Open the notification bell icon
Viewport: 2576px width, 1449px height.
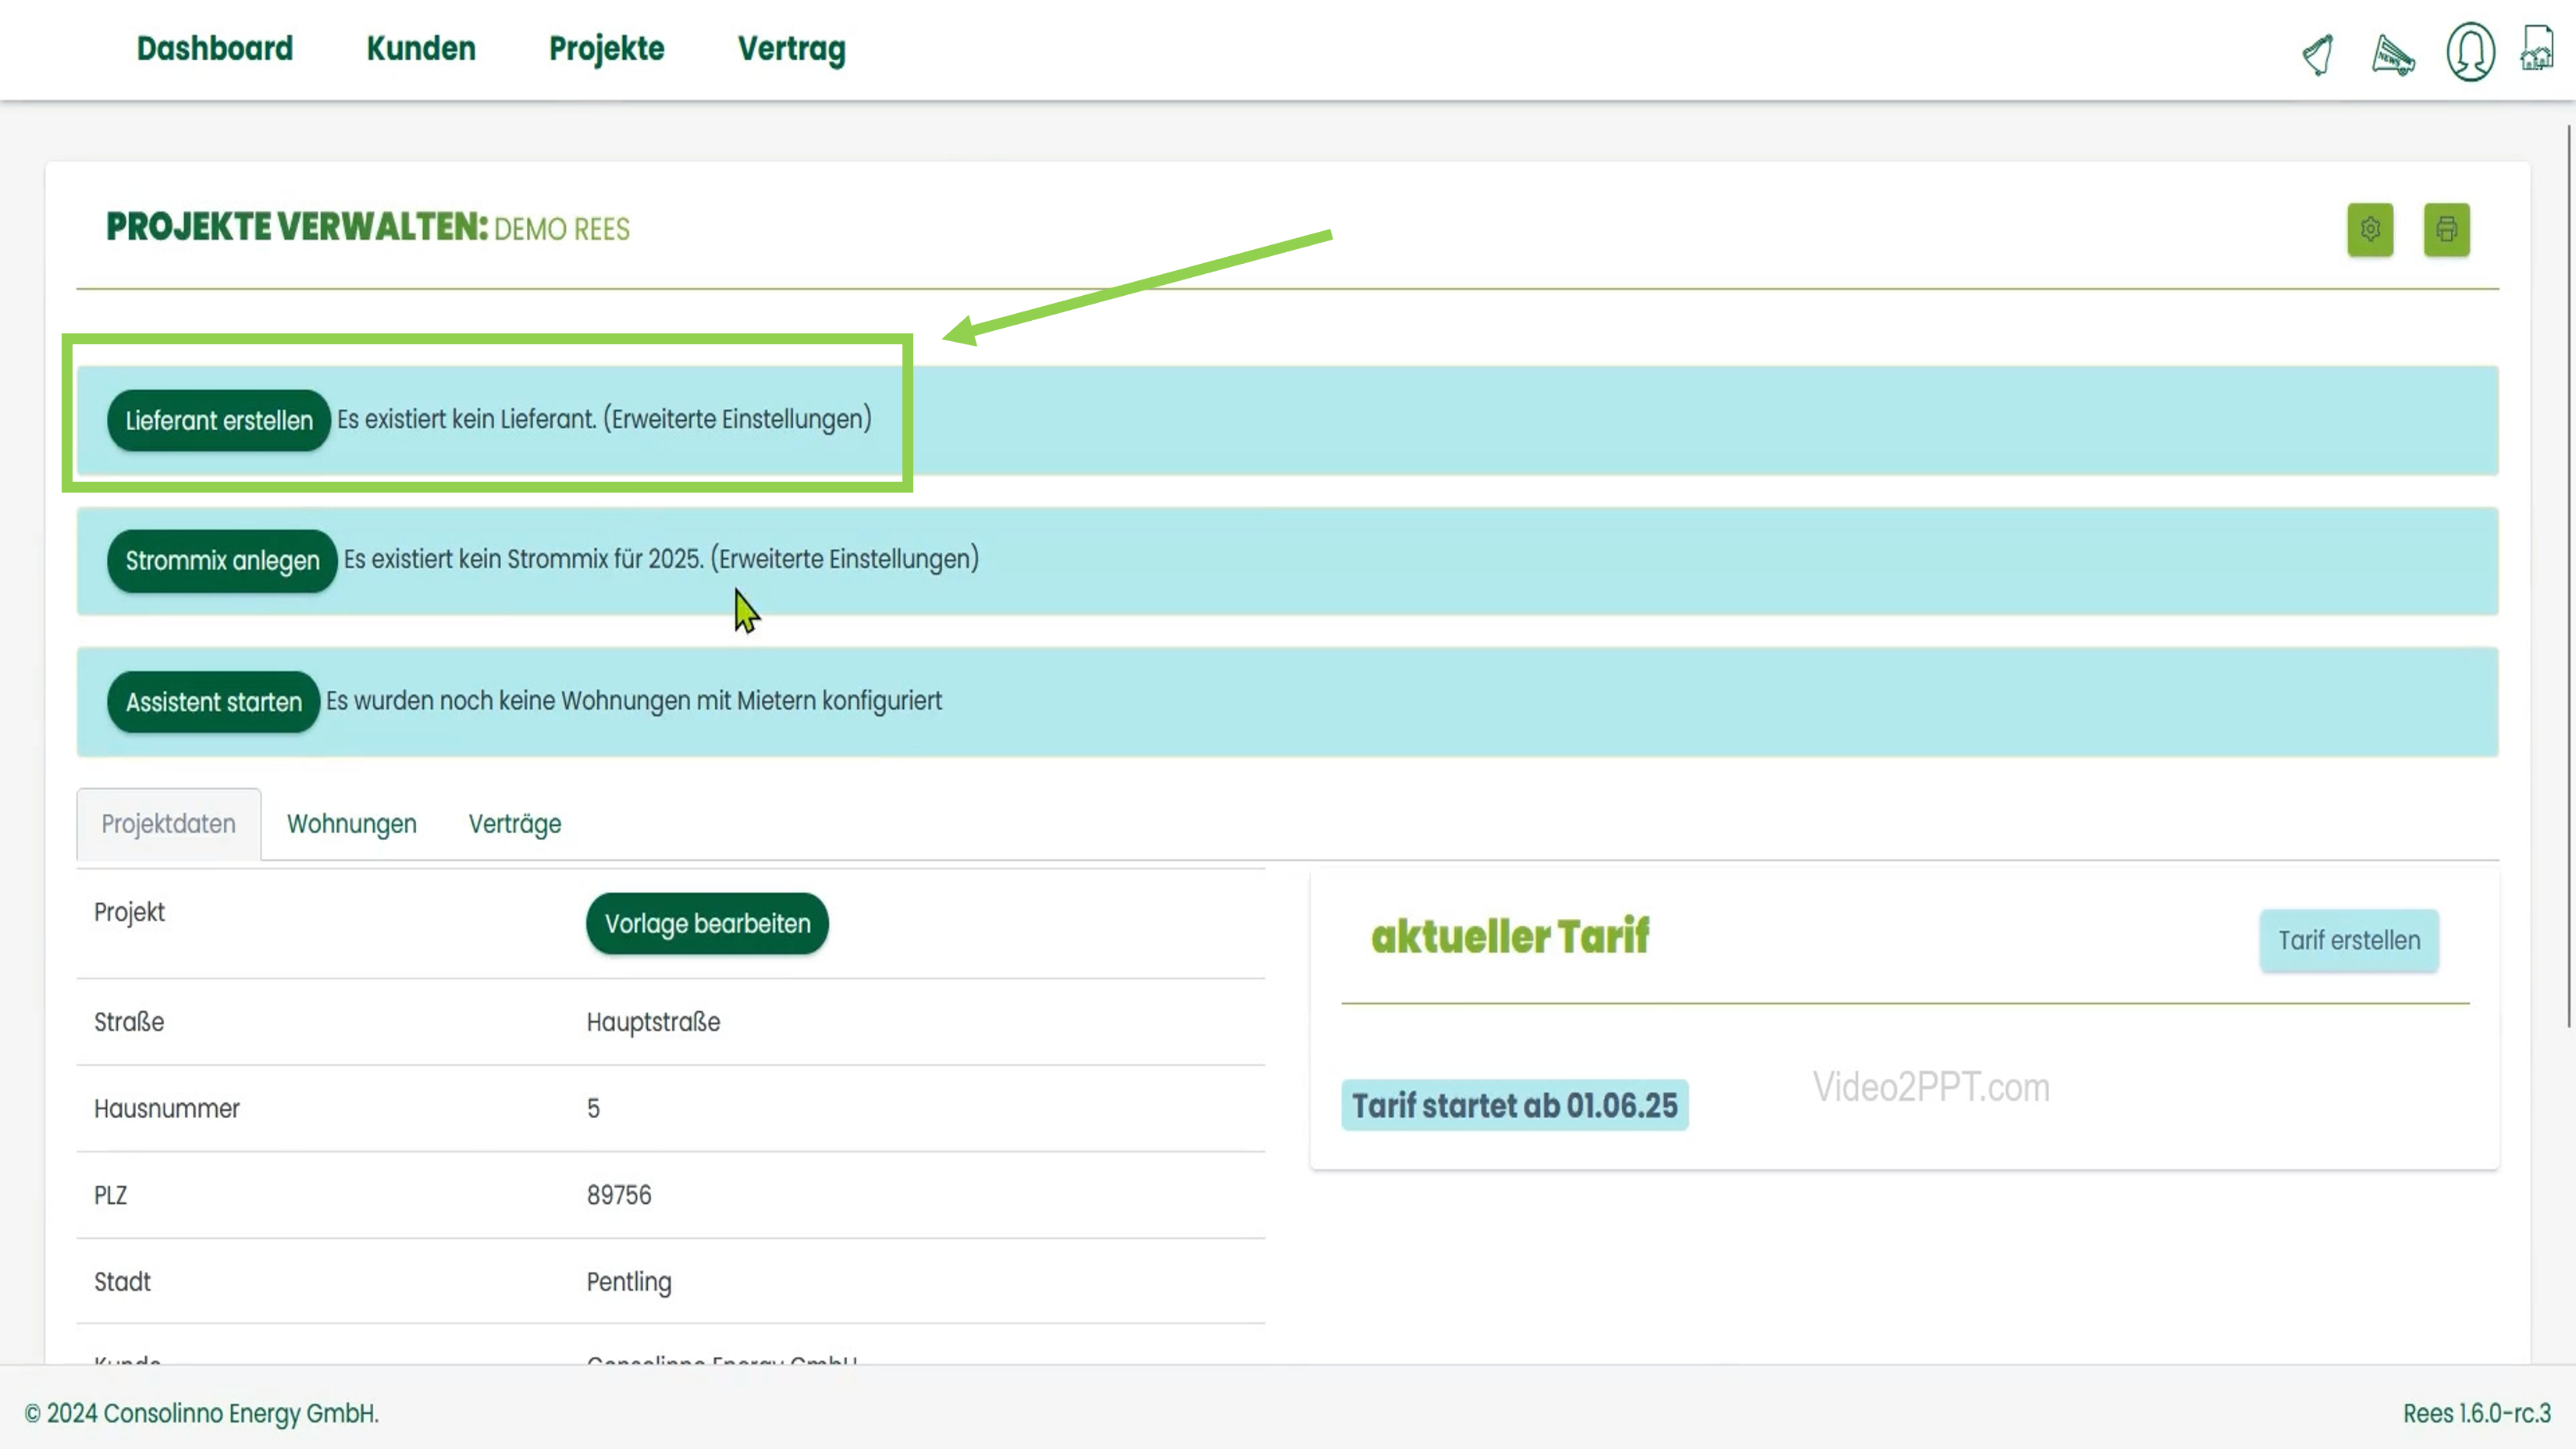pos(2318,53)
